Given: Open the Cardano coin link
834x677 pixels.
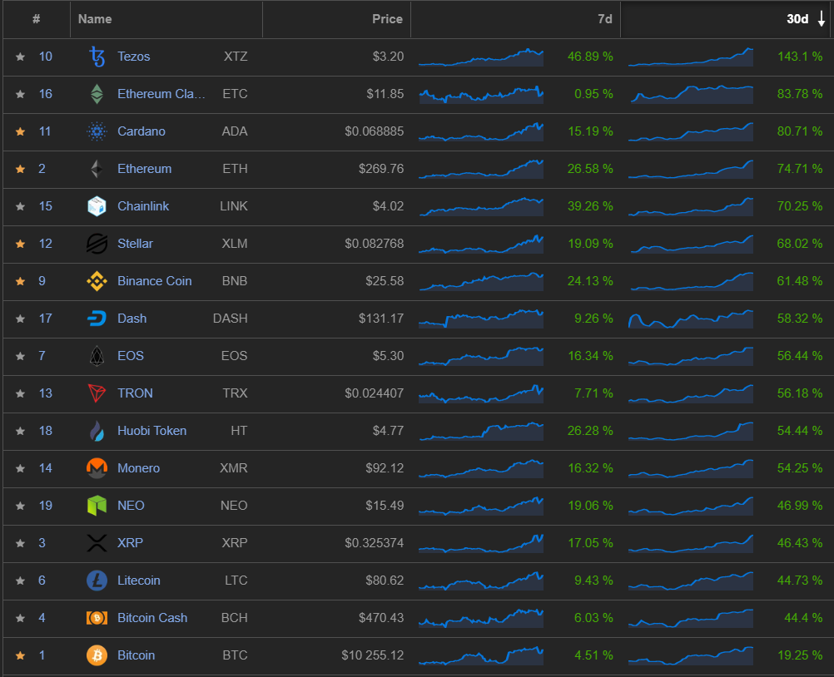Looking at the screenshot, I should pyautogui.click(x=141, y=131).
